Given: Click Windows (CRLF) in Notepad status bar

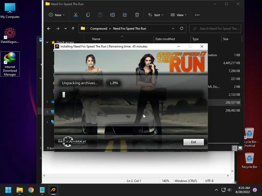Looking at the screenshot, I should 186,181.
